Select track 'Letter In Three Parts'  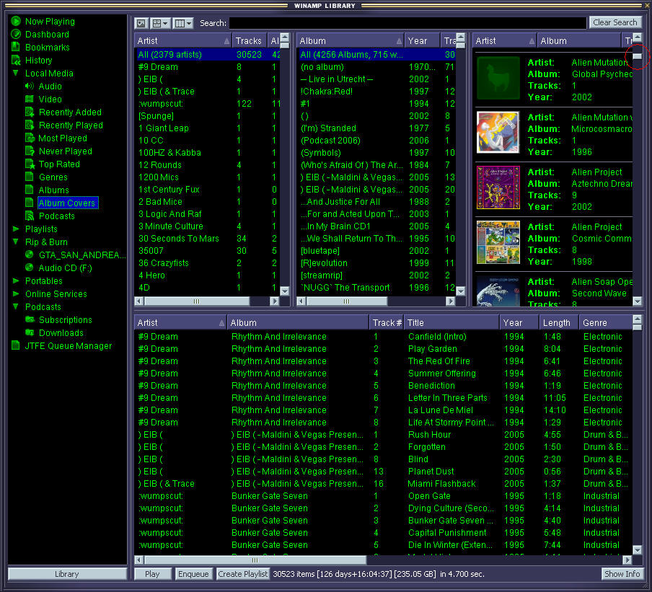click(x=384, y=398)
